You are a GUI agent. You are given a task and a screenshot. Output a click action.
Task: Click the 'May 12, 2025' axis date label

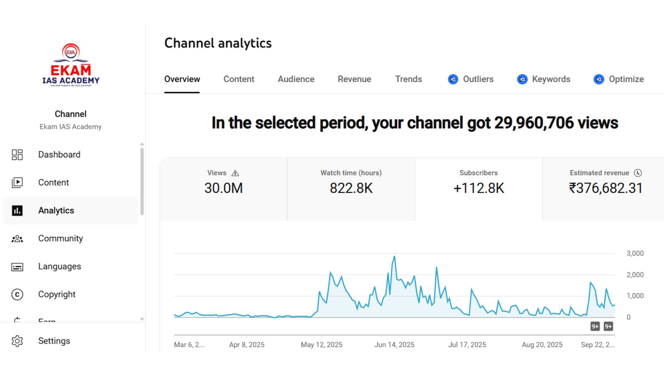pos(322,345)
